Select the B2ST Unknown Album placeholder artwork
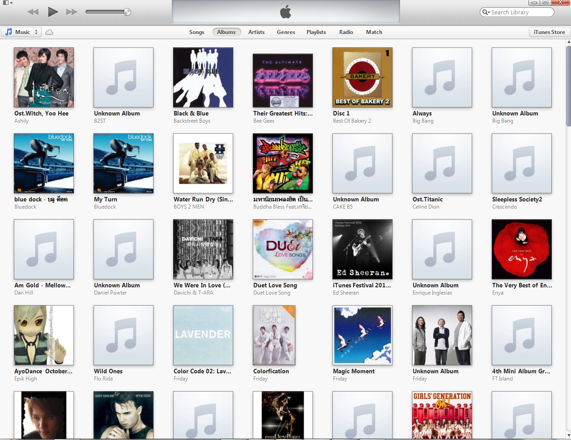Screen dimensions: 571x440 [124, 77]
